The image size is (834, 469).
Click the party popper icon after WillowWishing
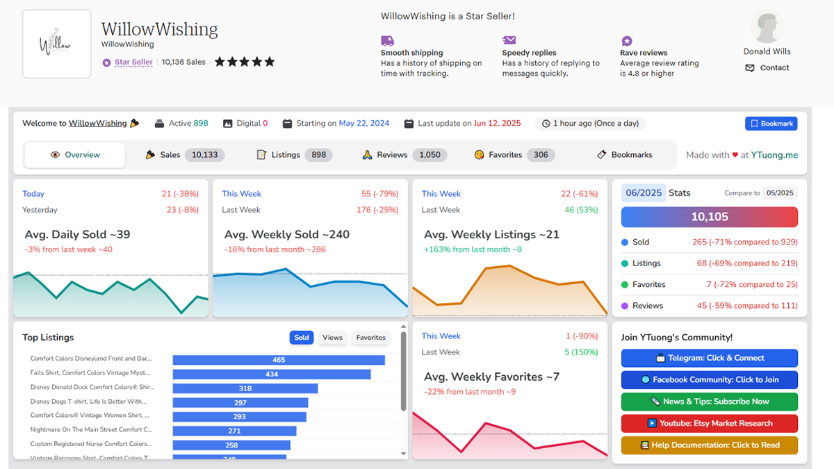pos(134,123)
